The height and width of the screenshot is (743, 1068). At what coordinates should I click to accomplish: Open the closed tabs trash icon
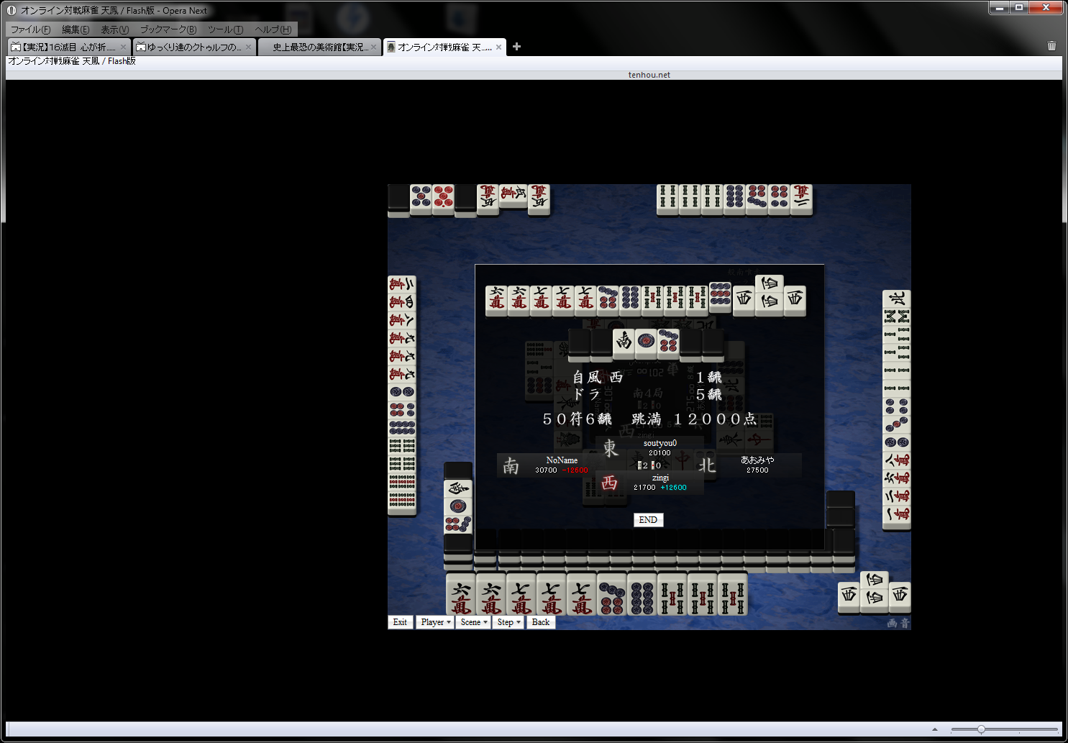(1051, 46)
